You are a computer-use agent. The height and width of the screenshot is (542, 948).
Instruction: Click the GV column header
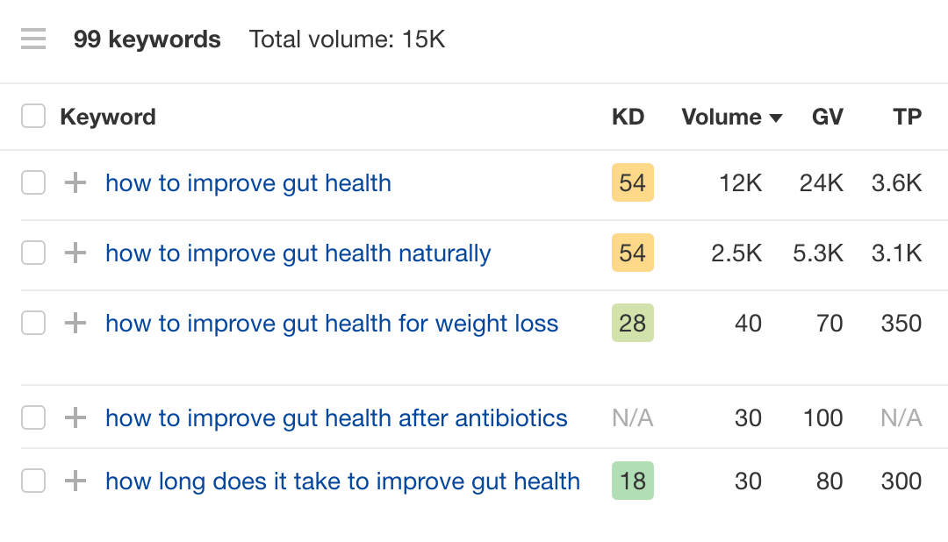click(827, 118)
